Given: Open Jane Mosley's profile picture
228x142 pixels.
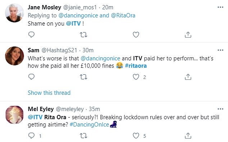Looking at the screenshot, I should coord(14,13).
